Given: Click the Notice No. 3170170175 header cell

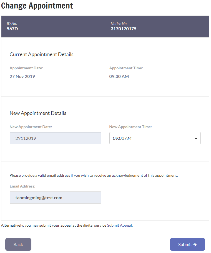Looking at the screenshot, I should point(157,26).
